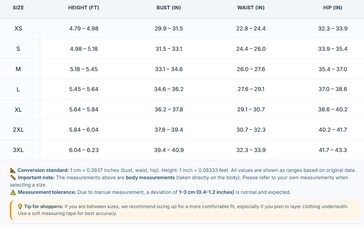Click the 3XL hip cell 41.7 – 43.3
The height and width of the screenshot is (228, 364).
coord(333,150)
